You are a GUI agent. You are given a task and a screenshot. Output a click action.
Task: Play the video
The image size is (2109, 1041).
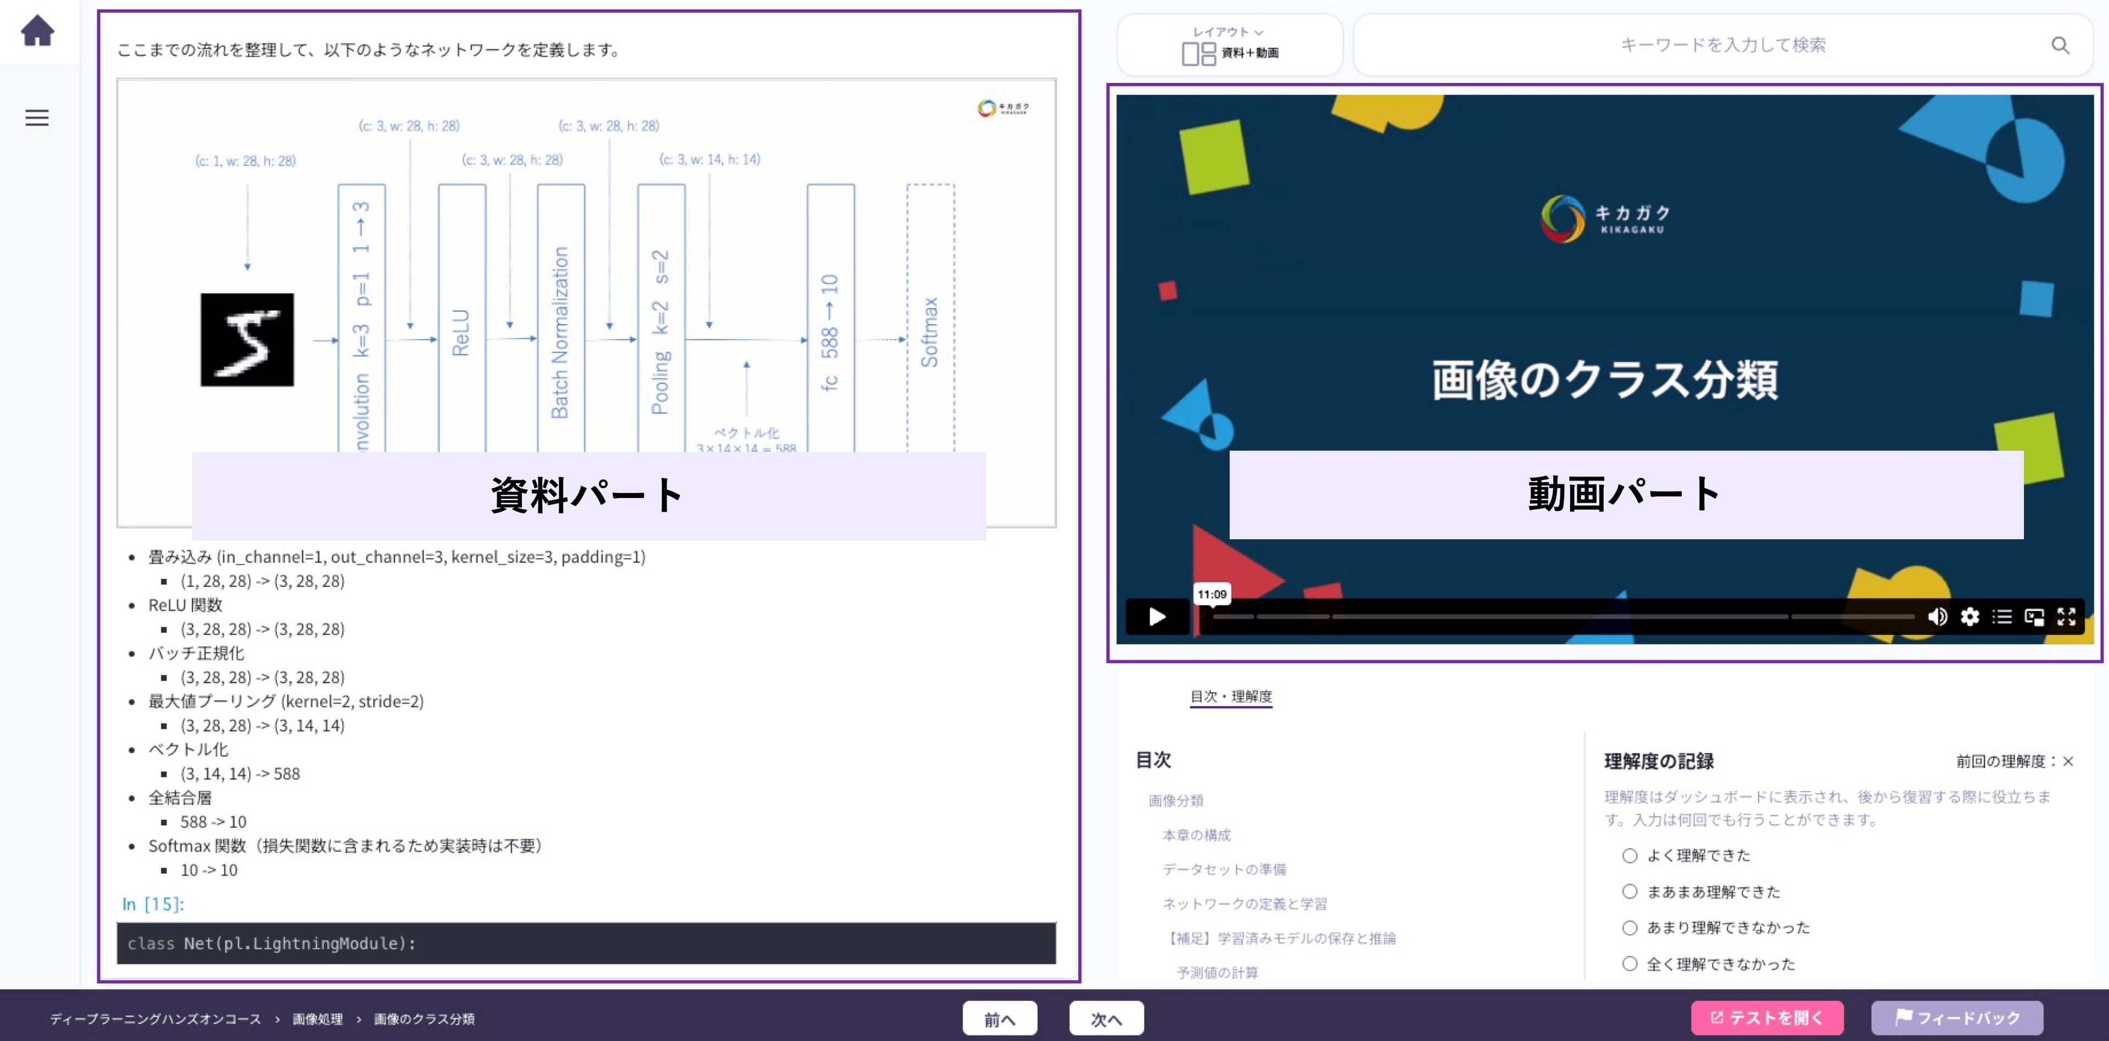tap(1157, 616)
